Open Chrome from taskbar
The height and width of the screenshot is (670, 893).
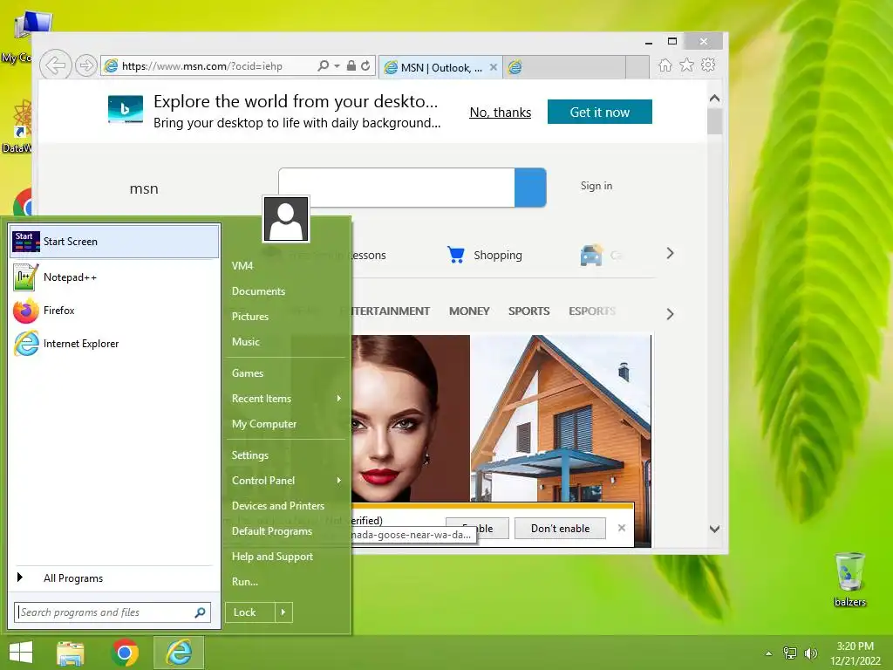tap(125, 653)
